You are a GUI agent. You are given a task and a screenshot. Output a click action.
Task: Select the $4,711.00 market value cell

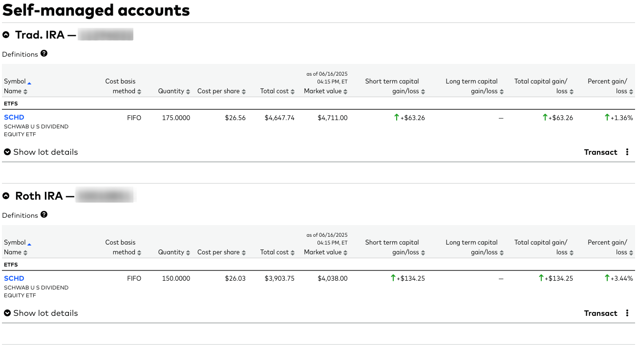point(333,118)
